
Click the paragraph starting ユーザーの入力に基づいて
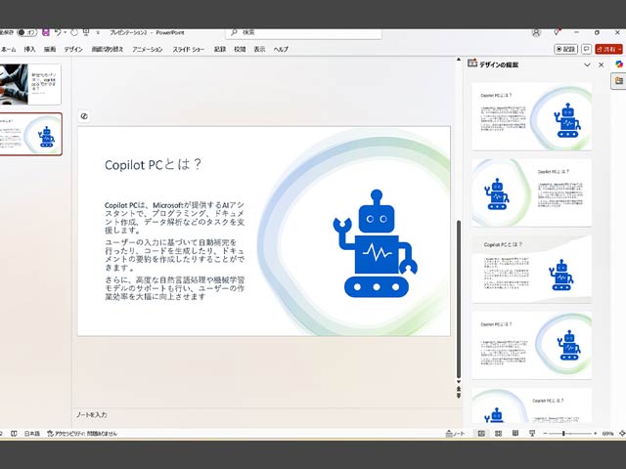pos(174,255)
